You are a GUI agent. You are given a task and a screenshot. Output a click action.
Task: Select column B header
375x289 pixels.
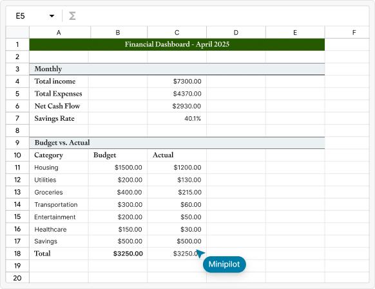(x=118, y=32)
